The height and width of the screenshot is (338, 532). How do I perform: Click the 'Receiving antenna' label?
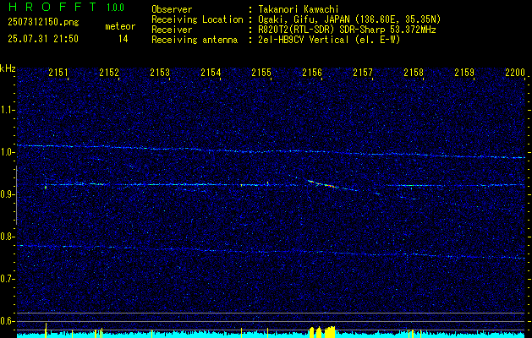pyautogui.click(x=195, y=40)
